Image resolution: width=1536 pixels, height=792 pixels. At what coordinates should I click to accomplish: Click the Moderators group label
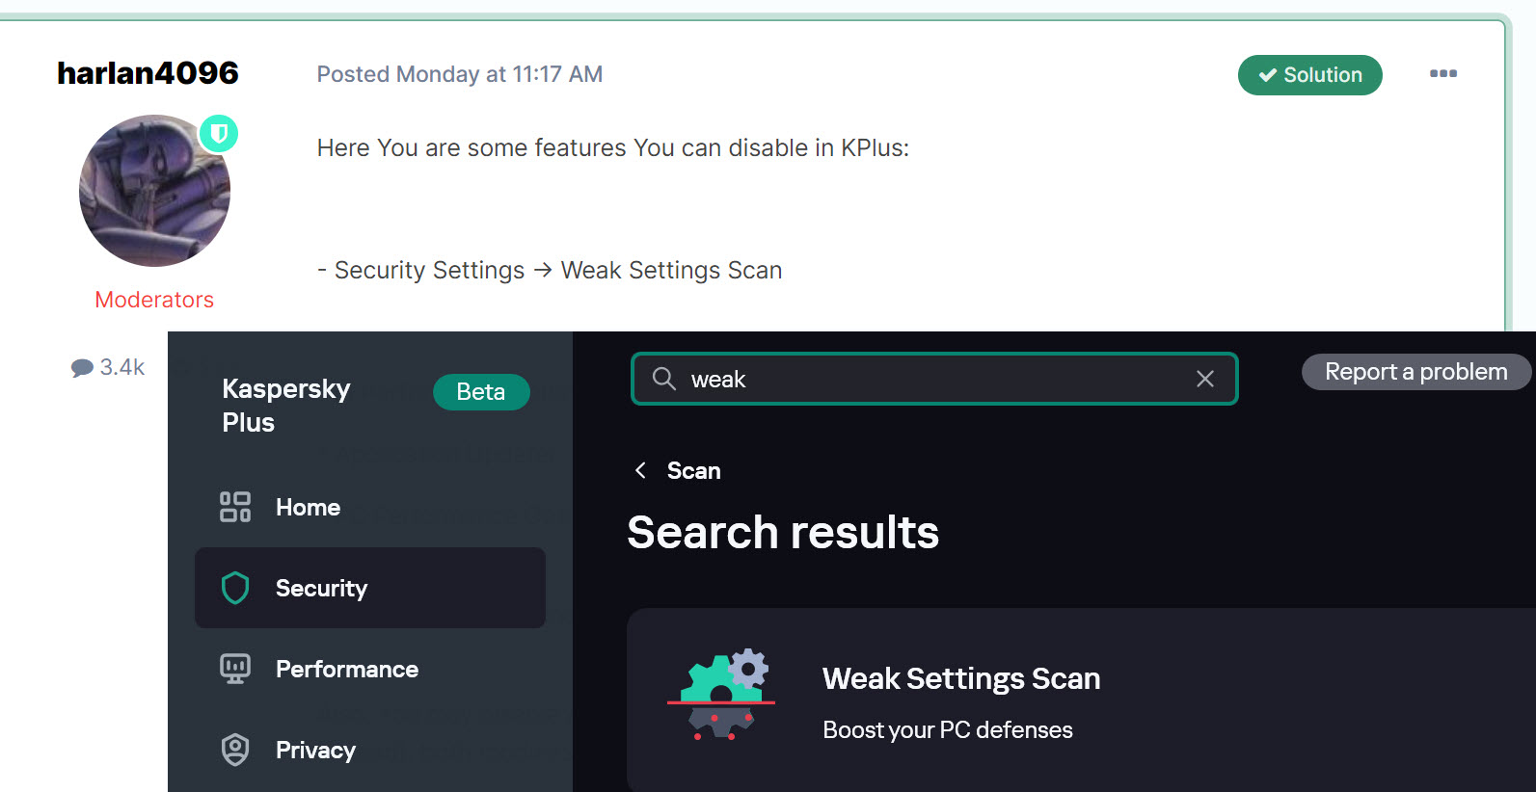coord(154,300)
